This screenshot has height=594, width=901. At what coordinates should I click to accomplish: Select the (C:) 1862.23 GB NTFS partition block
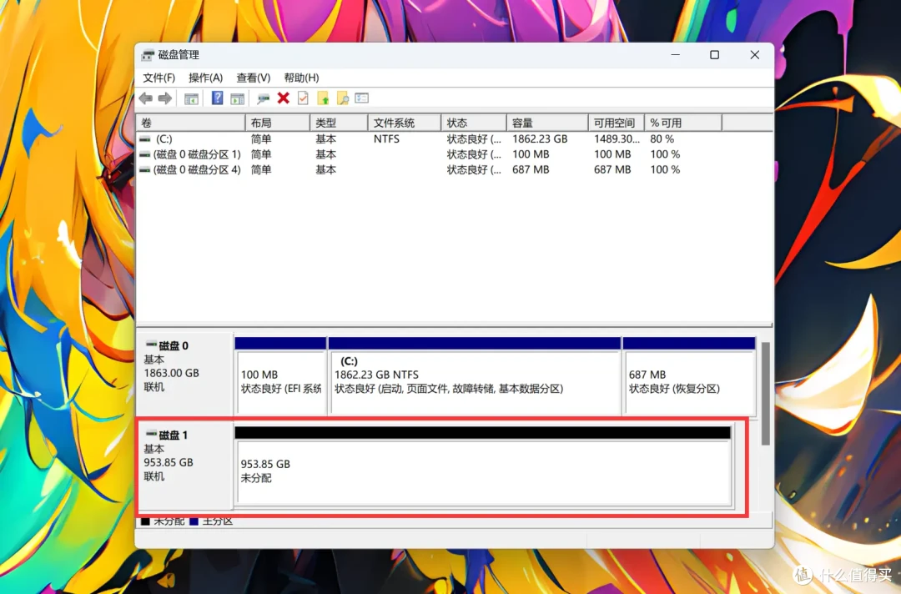[x=475, y=376]
